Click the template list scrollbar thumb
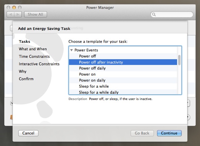 (x=179, y=60)
